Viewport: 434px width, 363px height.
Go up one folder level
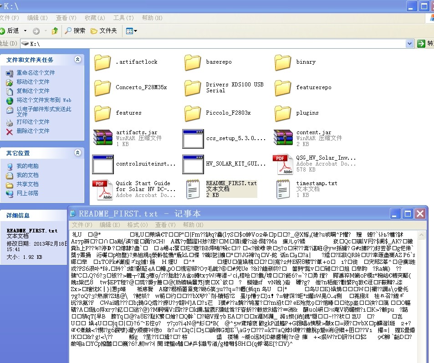(x=55, y=30)
